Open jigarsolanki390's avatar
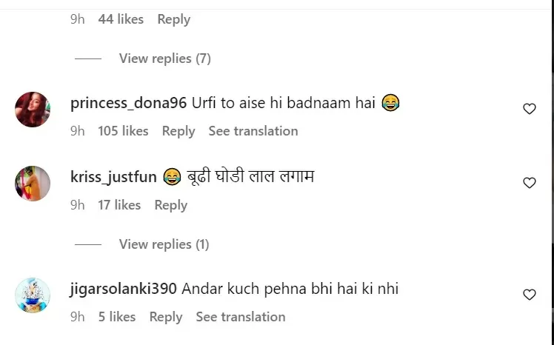This screenshot has height=345, width=554. [33, 295]
